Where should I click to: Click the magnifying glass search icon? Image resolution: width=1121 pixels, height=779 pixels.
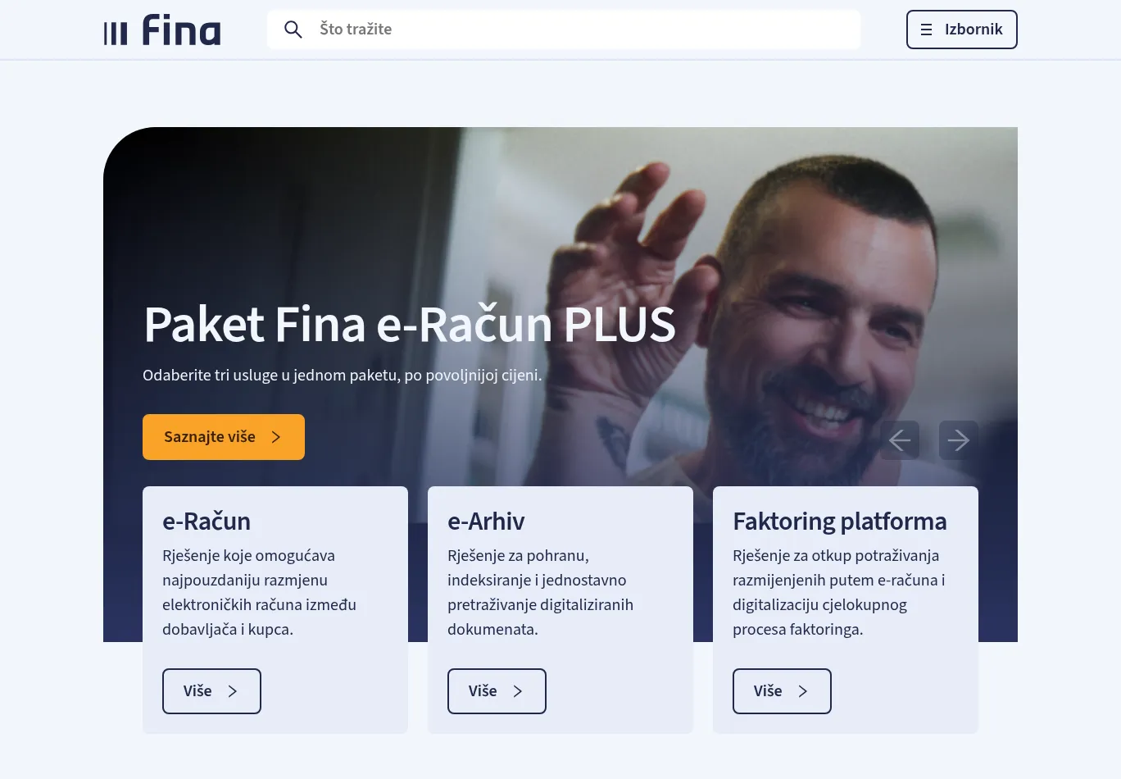click(x=293, y=30)
